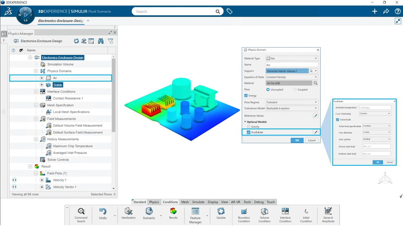
Task: Click Cancel in Radiation dialog
Action: tap(390, 162)
